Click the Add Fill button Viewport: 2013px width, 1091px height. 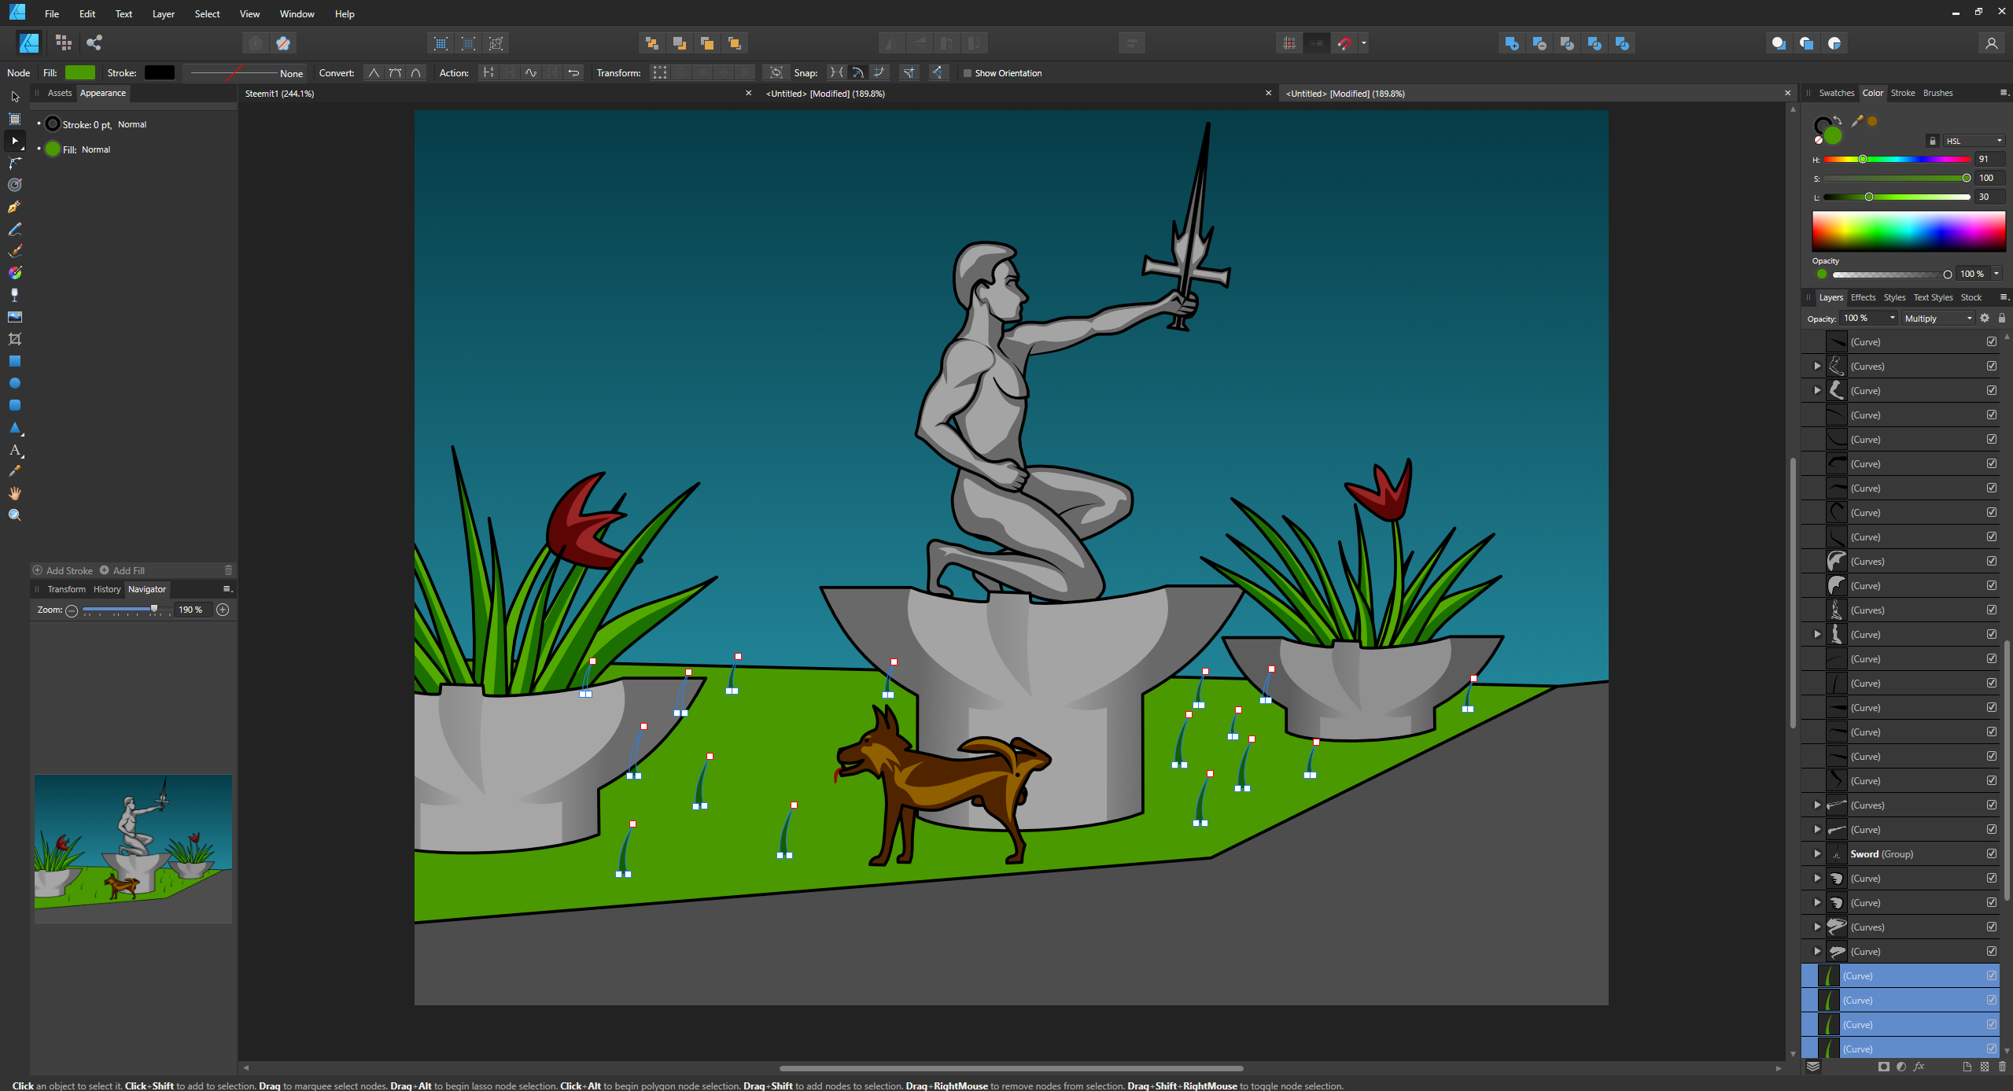[x=122, y=570]
